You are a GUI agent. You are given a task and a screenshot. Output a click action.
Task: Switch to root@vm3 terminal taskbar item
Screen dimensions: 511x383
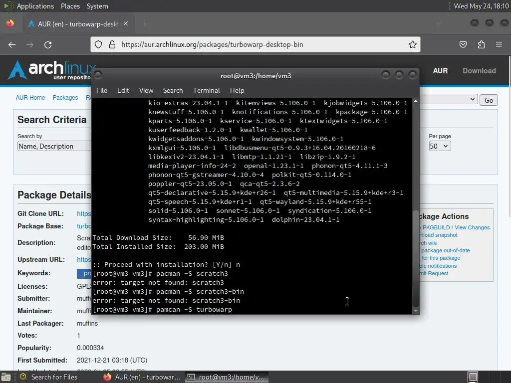227,377
